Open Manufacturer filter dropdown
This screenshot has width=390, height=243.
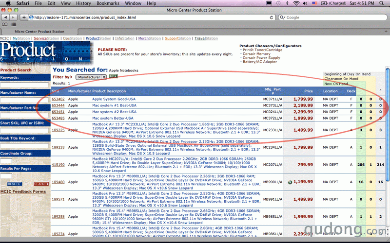click(91, 77)
